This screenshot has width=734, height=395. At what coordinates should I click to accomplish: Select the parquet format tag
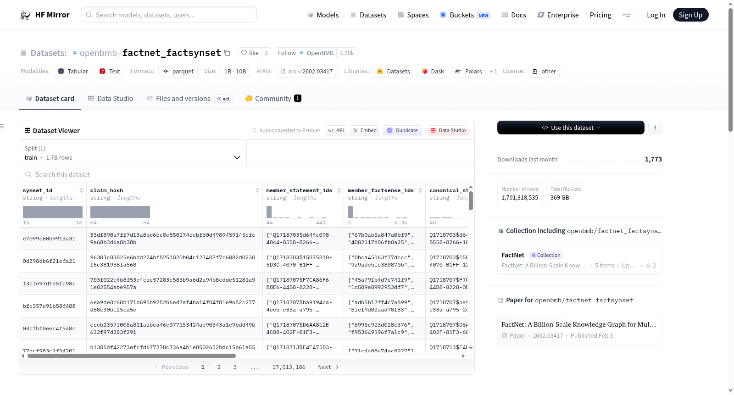tap(178, 71)
